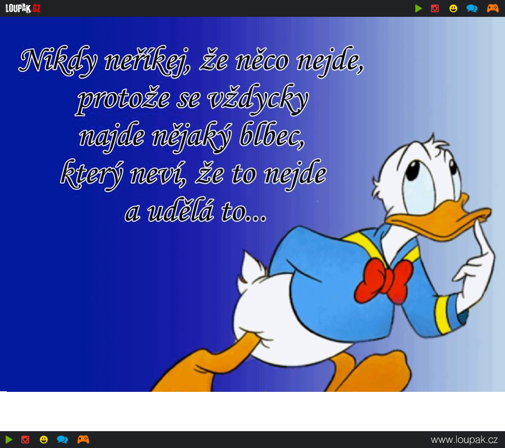505x448 pixels.
Task: Click the bottom bar orange gamepad icon
Action: tap(83, 439)
